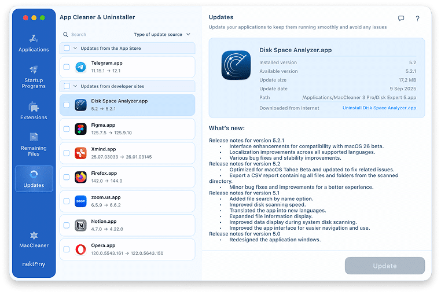
Task: Click the Figma app icon
Action: point(80,128)
